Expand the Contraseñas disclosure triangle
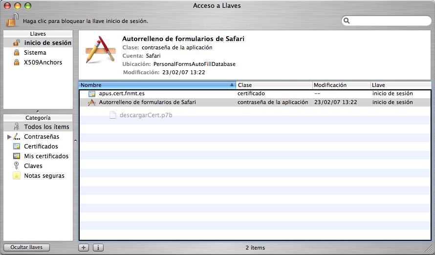Screen dimensions: 435x255 (x=9, y=137)
